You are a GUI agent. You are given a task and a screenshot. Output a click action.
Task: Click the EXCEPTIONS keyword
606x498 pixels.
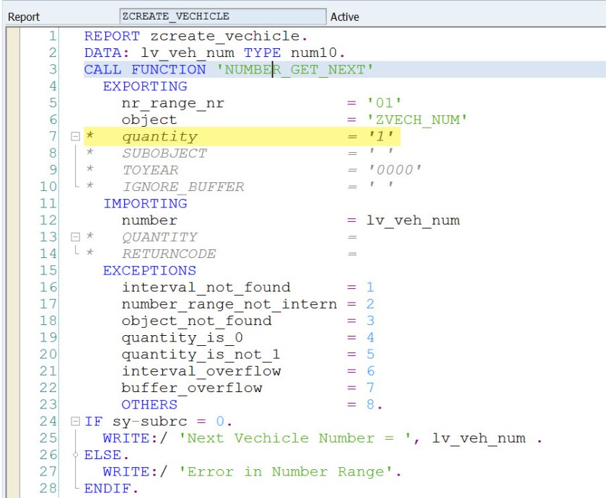click(149, 271)
